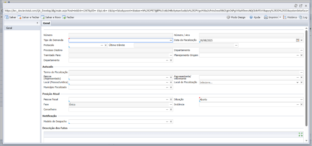312x146 pixels.
Task: Click the scrollbar down arrow
Action: pos(307,141)
